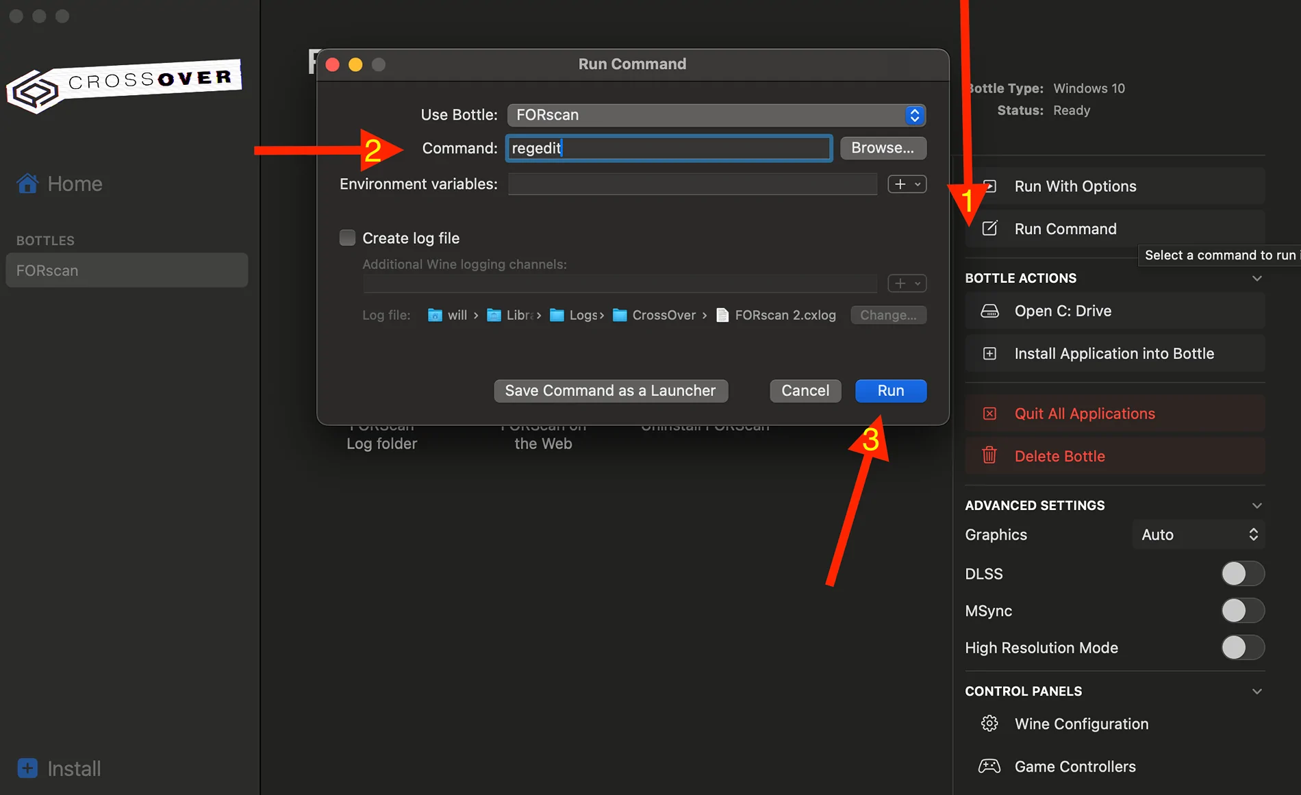
Task: Enable High Resolution Mode switch
Action: pyautogui.click(x=1243, y=648)
